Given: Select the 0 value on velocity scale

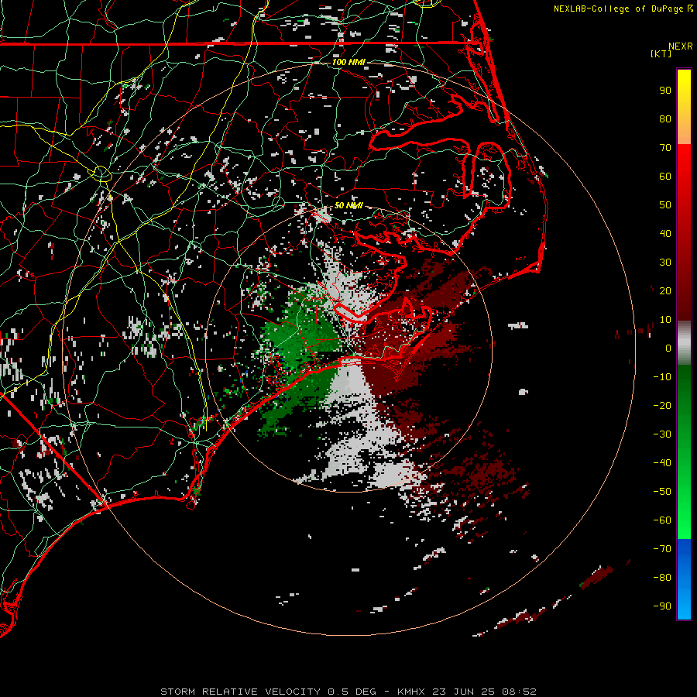Looking at the screenshot, I should (668, 348).
